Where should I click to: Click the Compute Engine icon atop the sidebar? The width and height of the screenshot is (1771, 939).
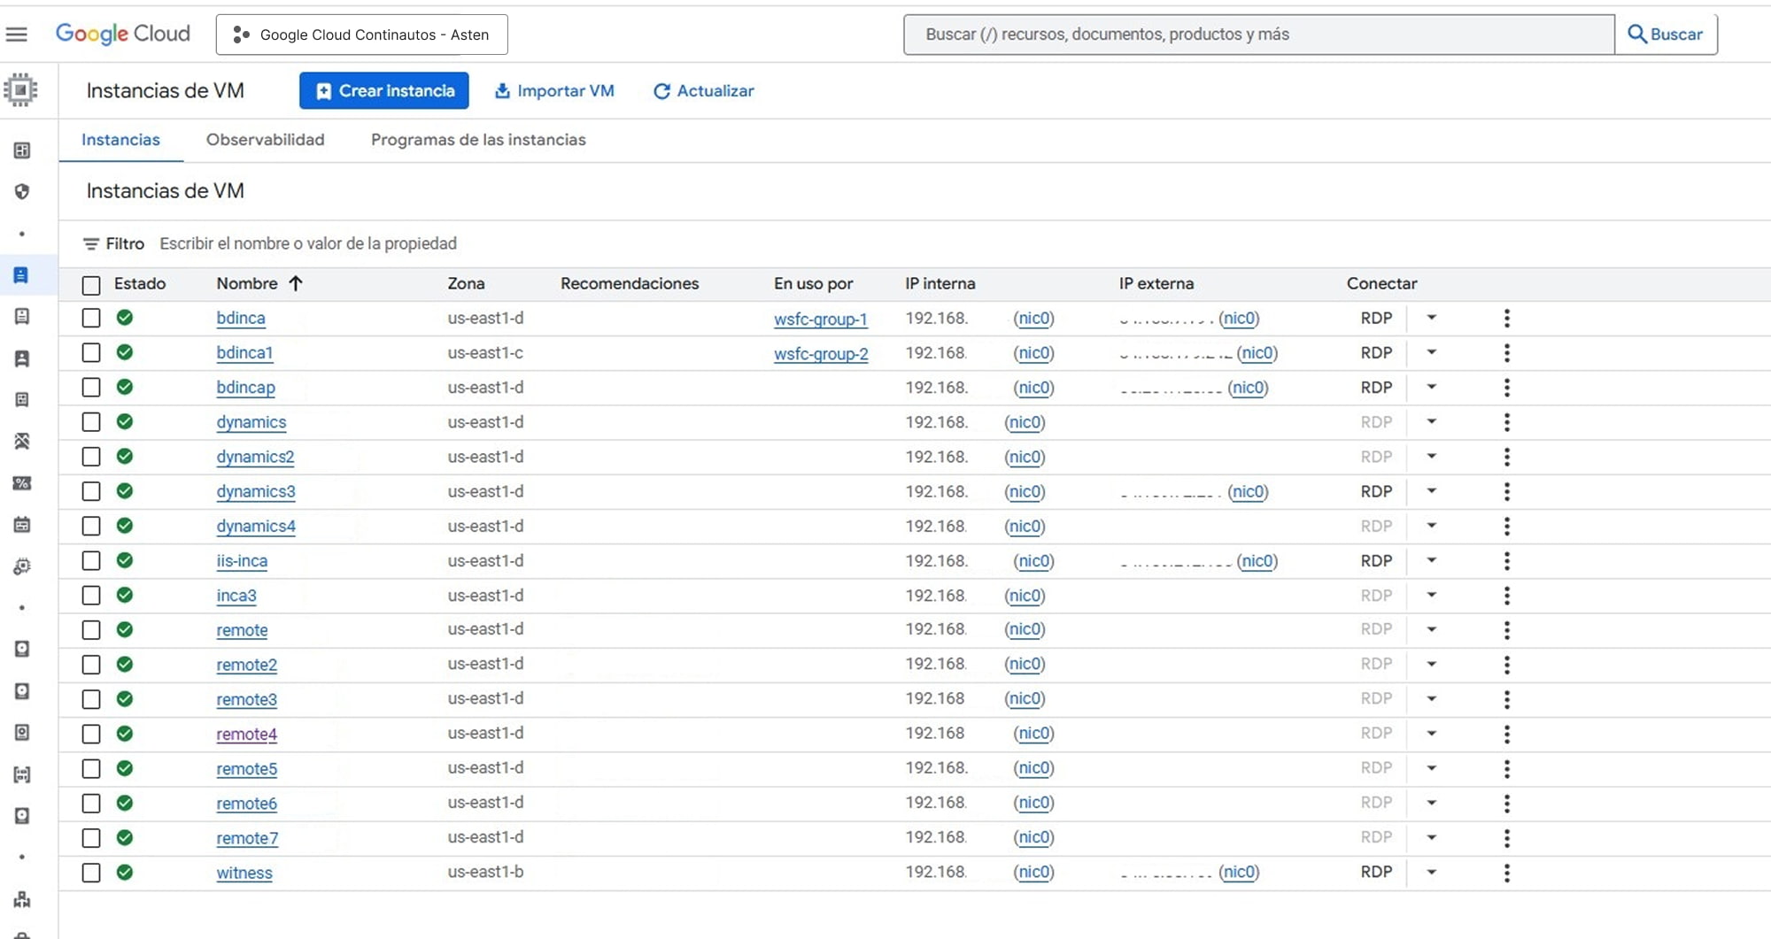pyautogui.click(x=21, y=89)
